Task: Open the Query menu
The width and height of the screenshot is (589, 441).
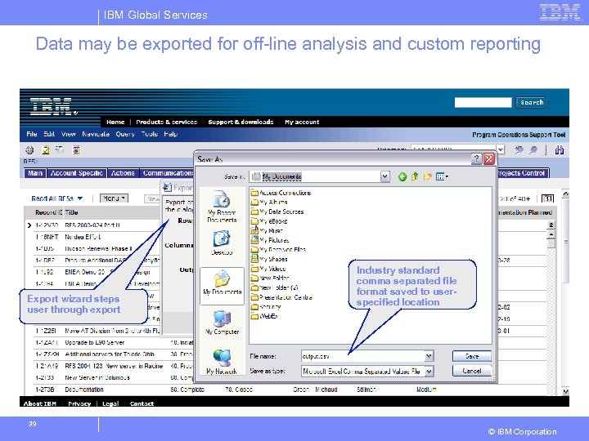Action: click(125, 134)
